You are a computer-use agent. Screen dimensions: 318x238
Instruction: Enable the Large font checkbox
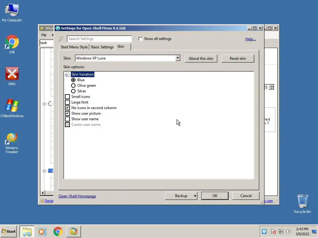67,102
